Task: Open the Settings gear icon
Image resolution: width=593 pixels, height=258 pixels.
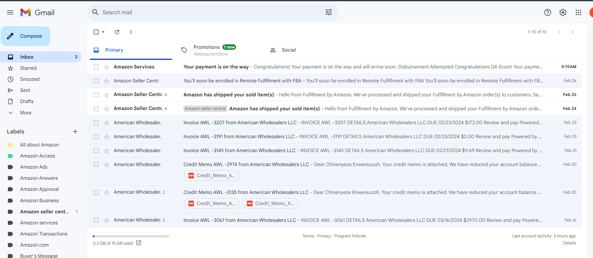Action: [563, 12]
